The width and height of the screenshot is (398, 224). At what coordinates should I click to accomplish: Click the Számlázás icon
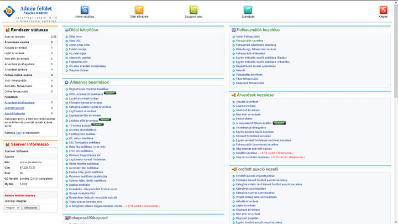pos(248,10)
